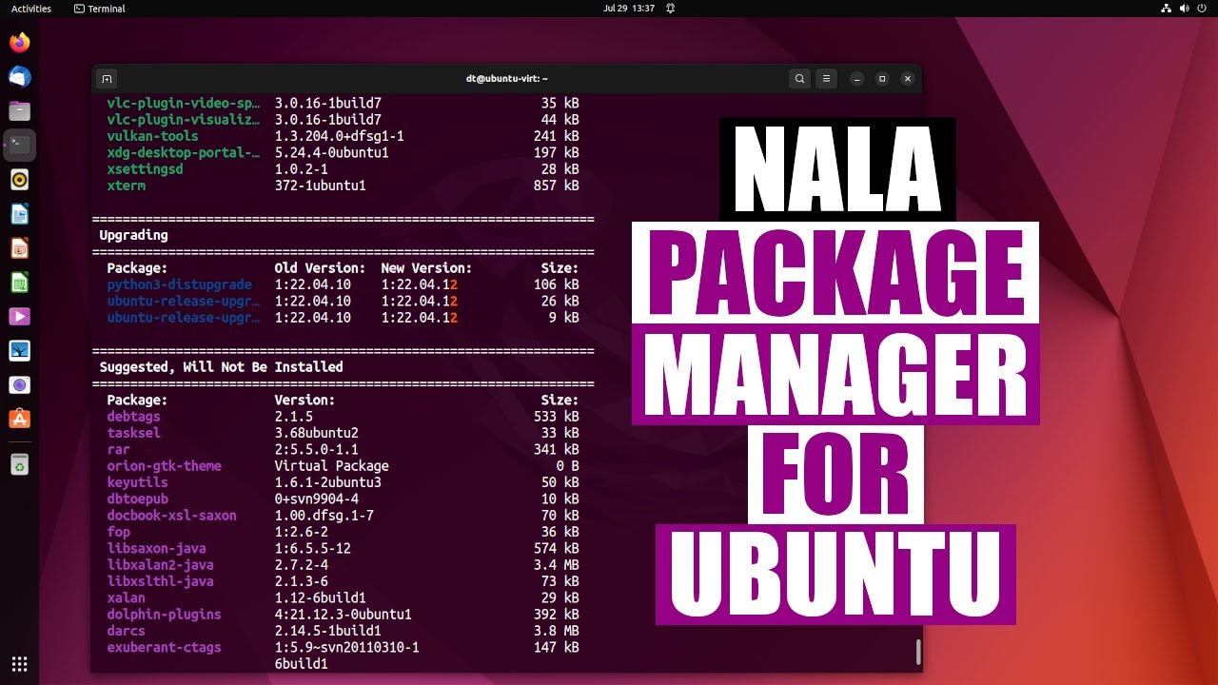Open the Terminal app menu in the top bar
Image resolution: width=1218 pixels, height=685 pixels.
tap(100, 9)
